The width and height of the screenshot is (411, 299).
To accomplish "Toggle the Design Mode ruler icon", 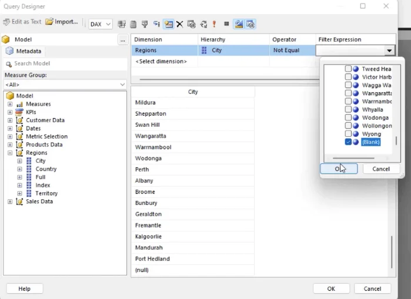I will click(x=239, y=24).
